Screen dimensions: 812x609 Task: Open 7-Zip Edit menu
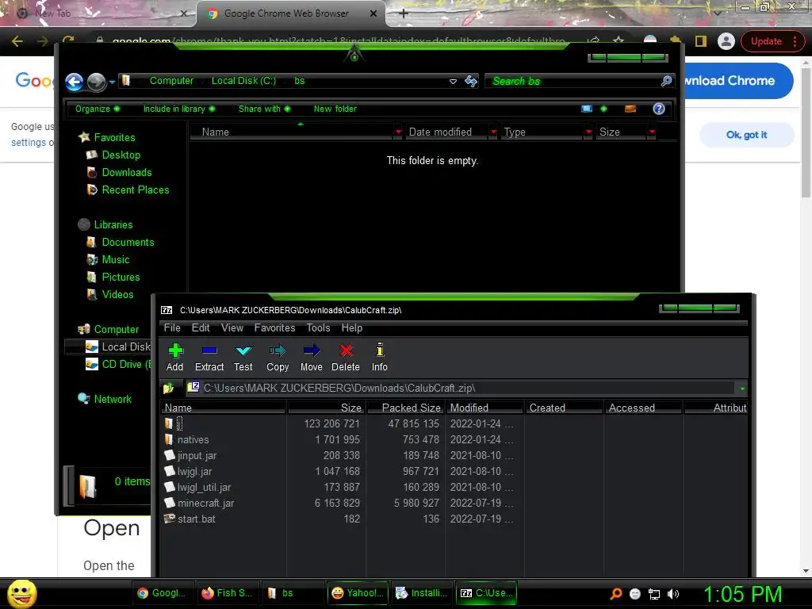(201, 327)
